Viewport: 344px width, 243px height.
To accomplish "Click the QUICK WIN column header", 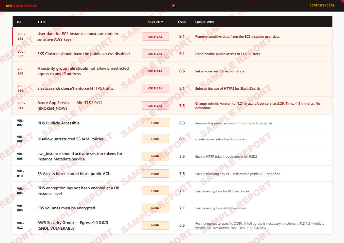I will pos(204,22).
